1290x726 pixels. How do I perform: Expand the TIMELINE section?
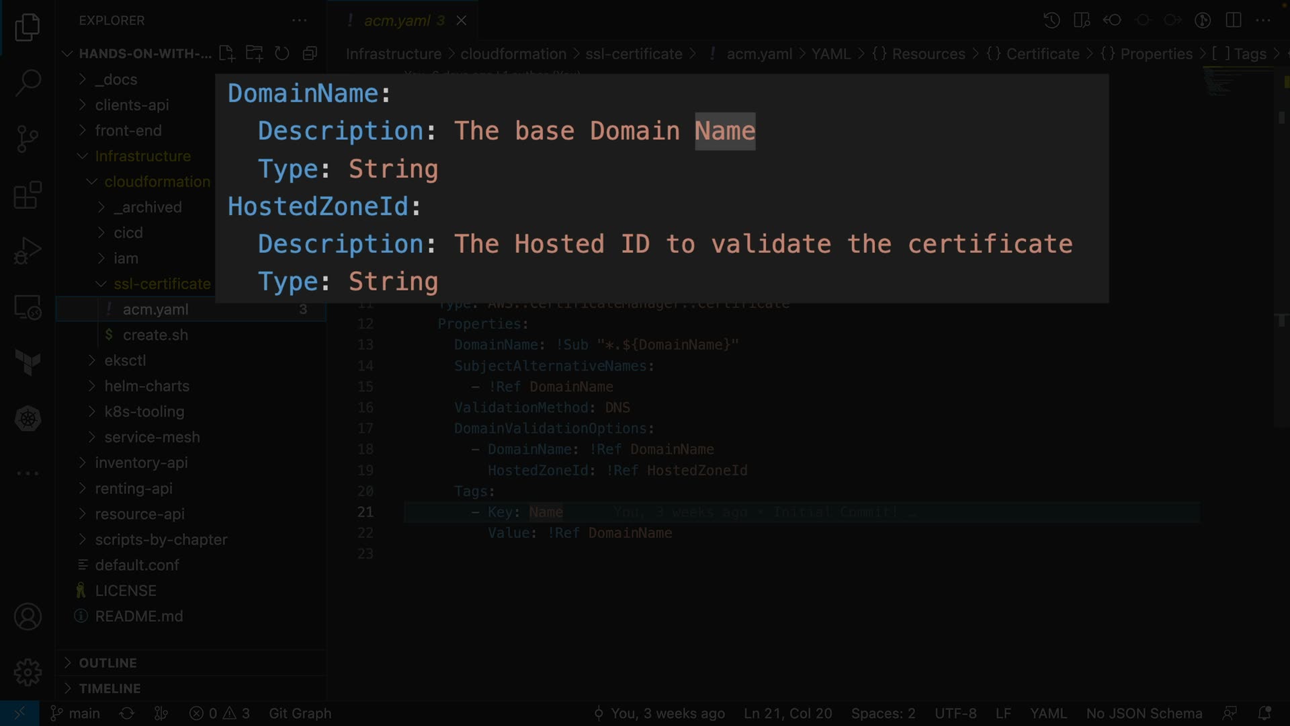(x=110, y=688)
